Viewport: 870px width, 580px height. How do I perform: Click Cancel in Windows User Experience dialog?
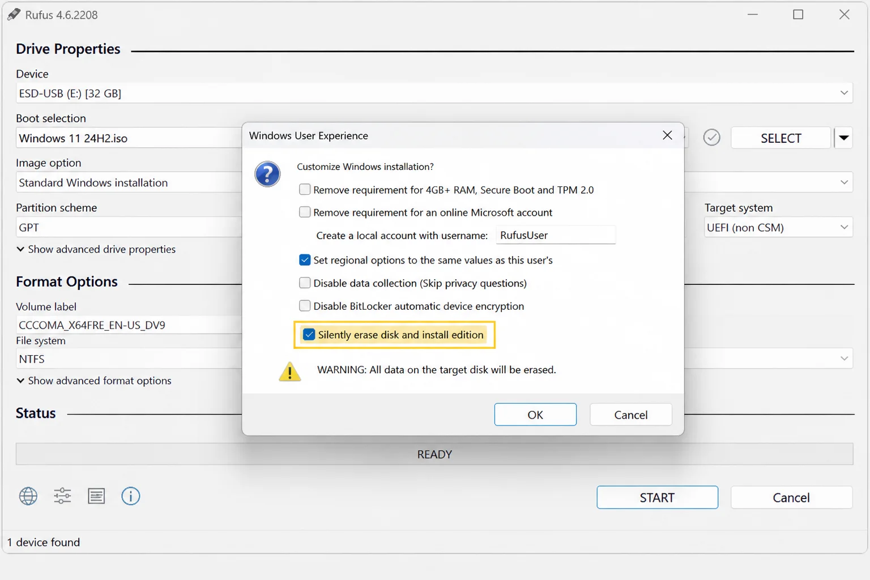point(631,415)
